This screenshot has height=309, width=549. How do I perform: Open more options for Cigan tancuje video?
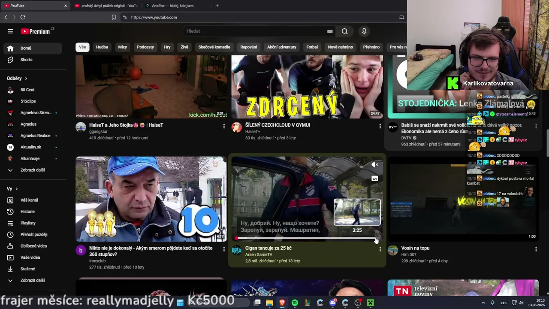tap(380, 249)
